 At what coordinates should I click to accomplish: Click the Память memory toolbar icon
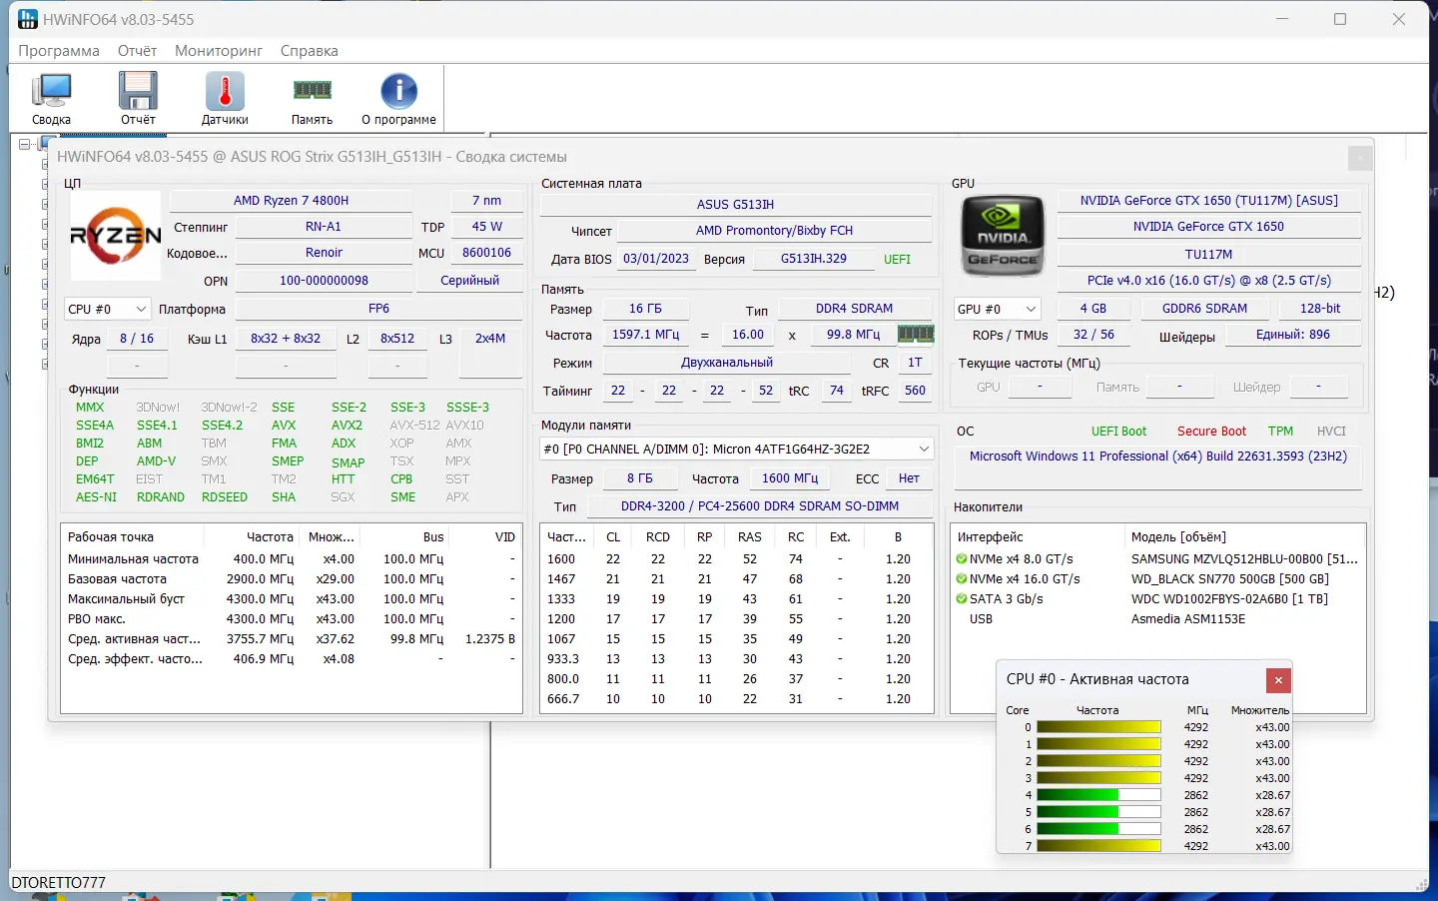click(x=312, y=98)
